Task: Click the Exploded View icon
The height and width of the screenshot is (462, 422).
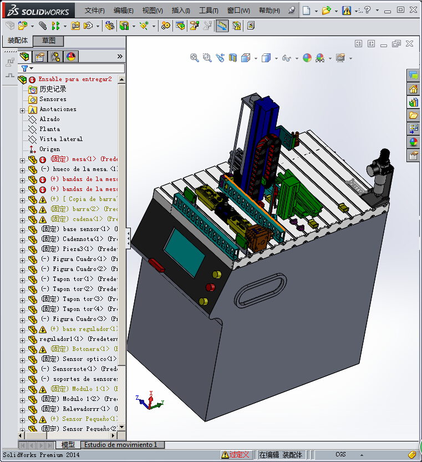Action: pos(194,26)
